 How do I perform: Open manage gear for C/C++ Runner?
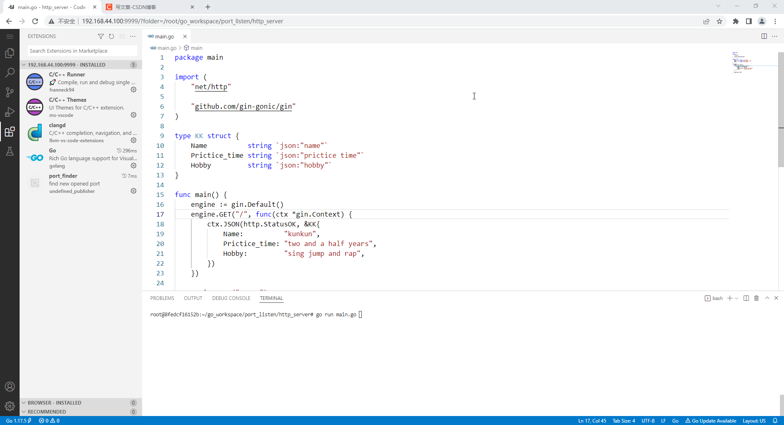pyautogui.click(x=134, y=89)
